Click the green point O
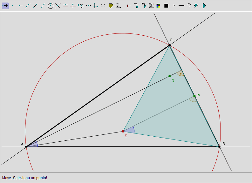This screenshot has width=252, height=183. pos(169,76)
